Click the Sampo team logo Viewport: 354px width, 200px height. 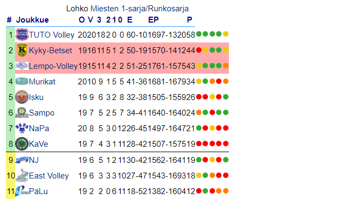[22, 112]
